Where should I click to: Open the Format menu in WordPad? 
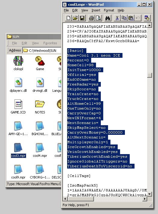click(x=109, y=10)
